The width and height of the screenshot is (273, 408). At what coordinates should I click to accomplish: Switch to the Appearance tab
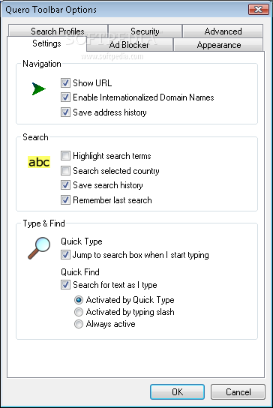click(218, 45)
